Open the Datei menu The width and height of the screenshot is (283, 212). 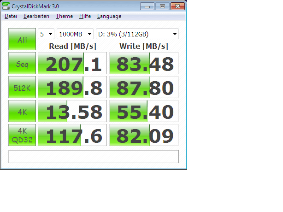pos(11,16)
